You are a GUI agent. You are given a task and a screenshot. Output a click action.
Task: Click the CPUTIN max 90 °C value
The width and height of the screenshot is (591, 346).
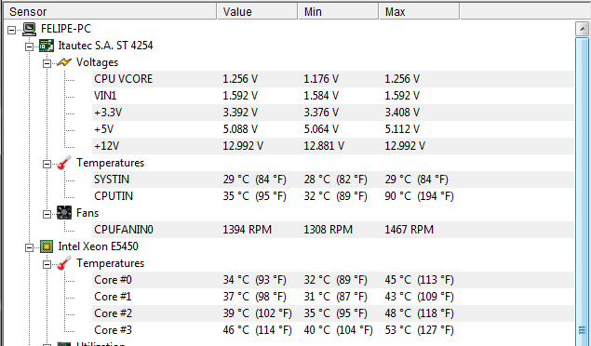tap(419, 196)
